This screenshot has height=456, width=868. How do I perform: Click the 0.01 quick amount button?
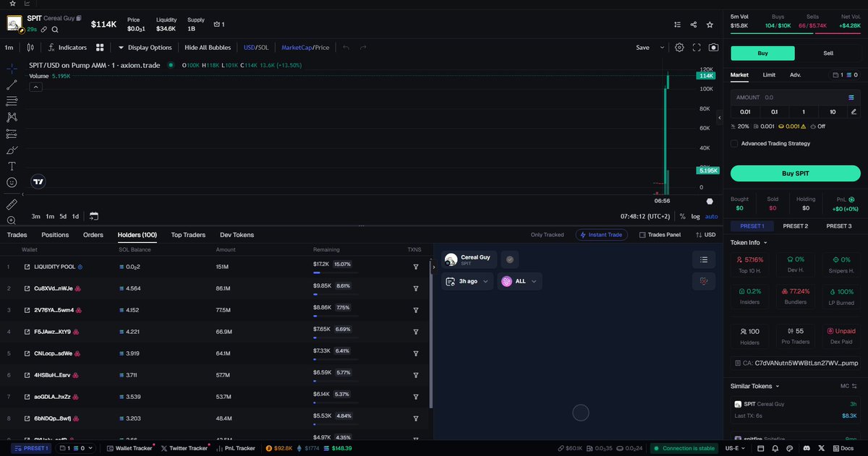click(x=745, y=112)
